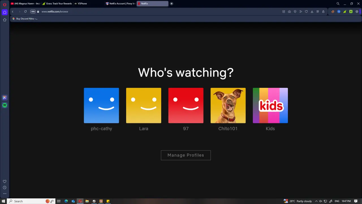Open the Windows notification center icon
The width and height of the screenshot is (362, 204).
point(356,201)
